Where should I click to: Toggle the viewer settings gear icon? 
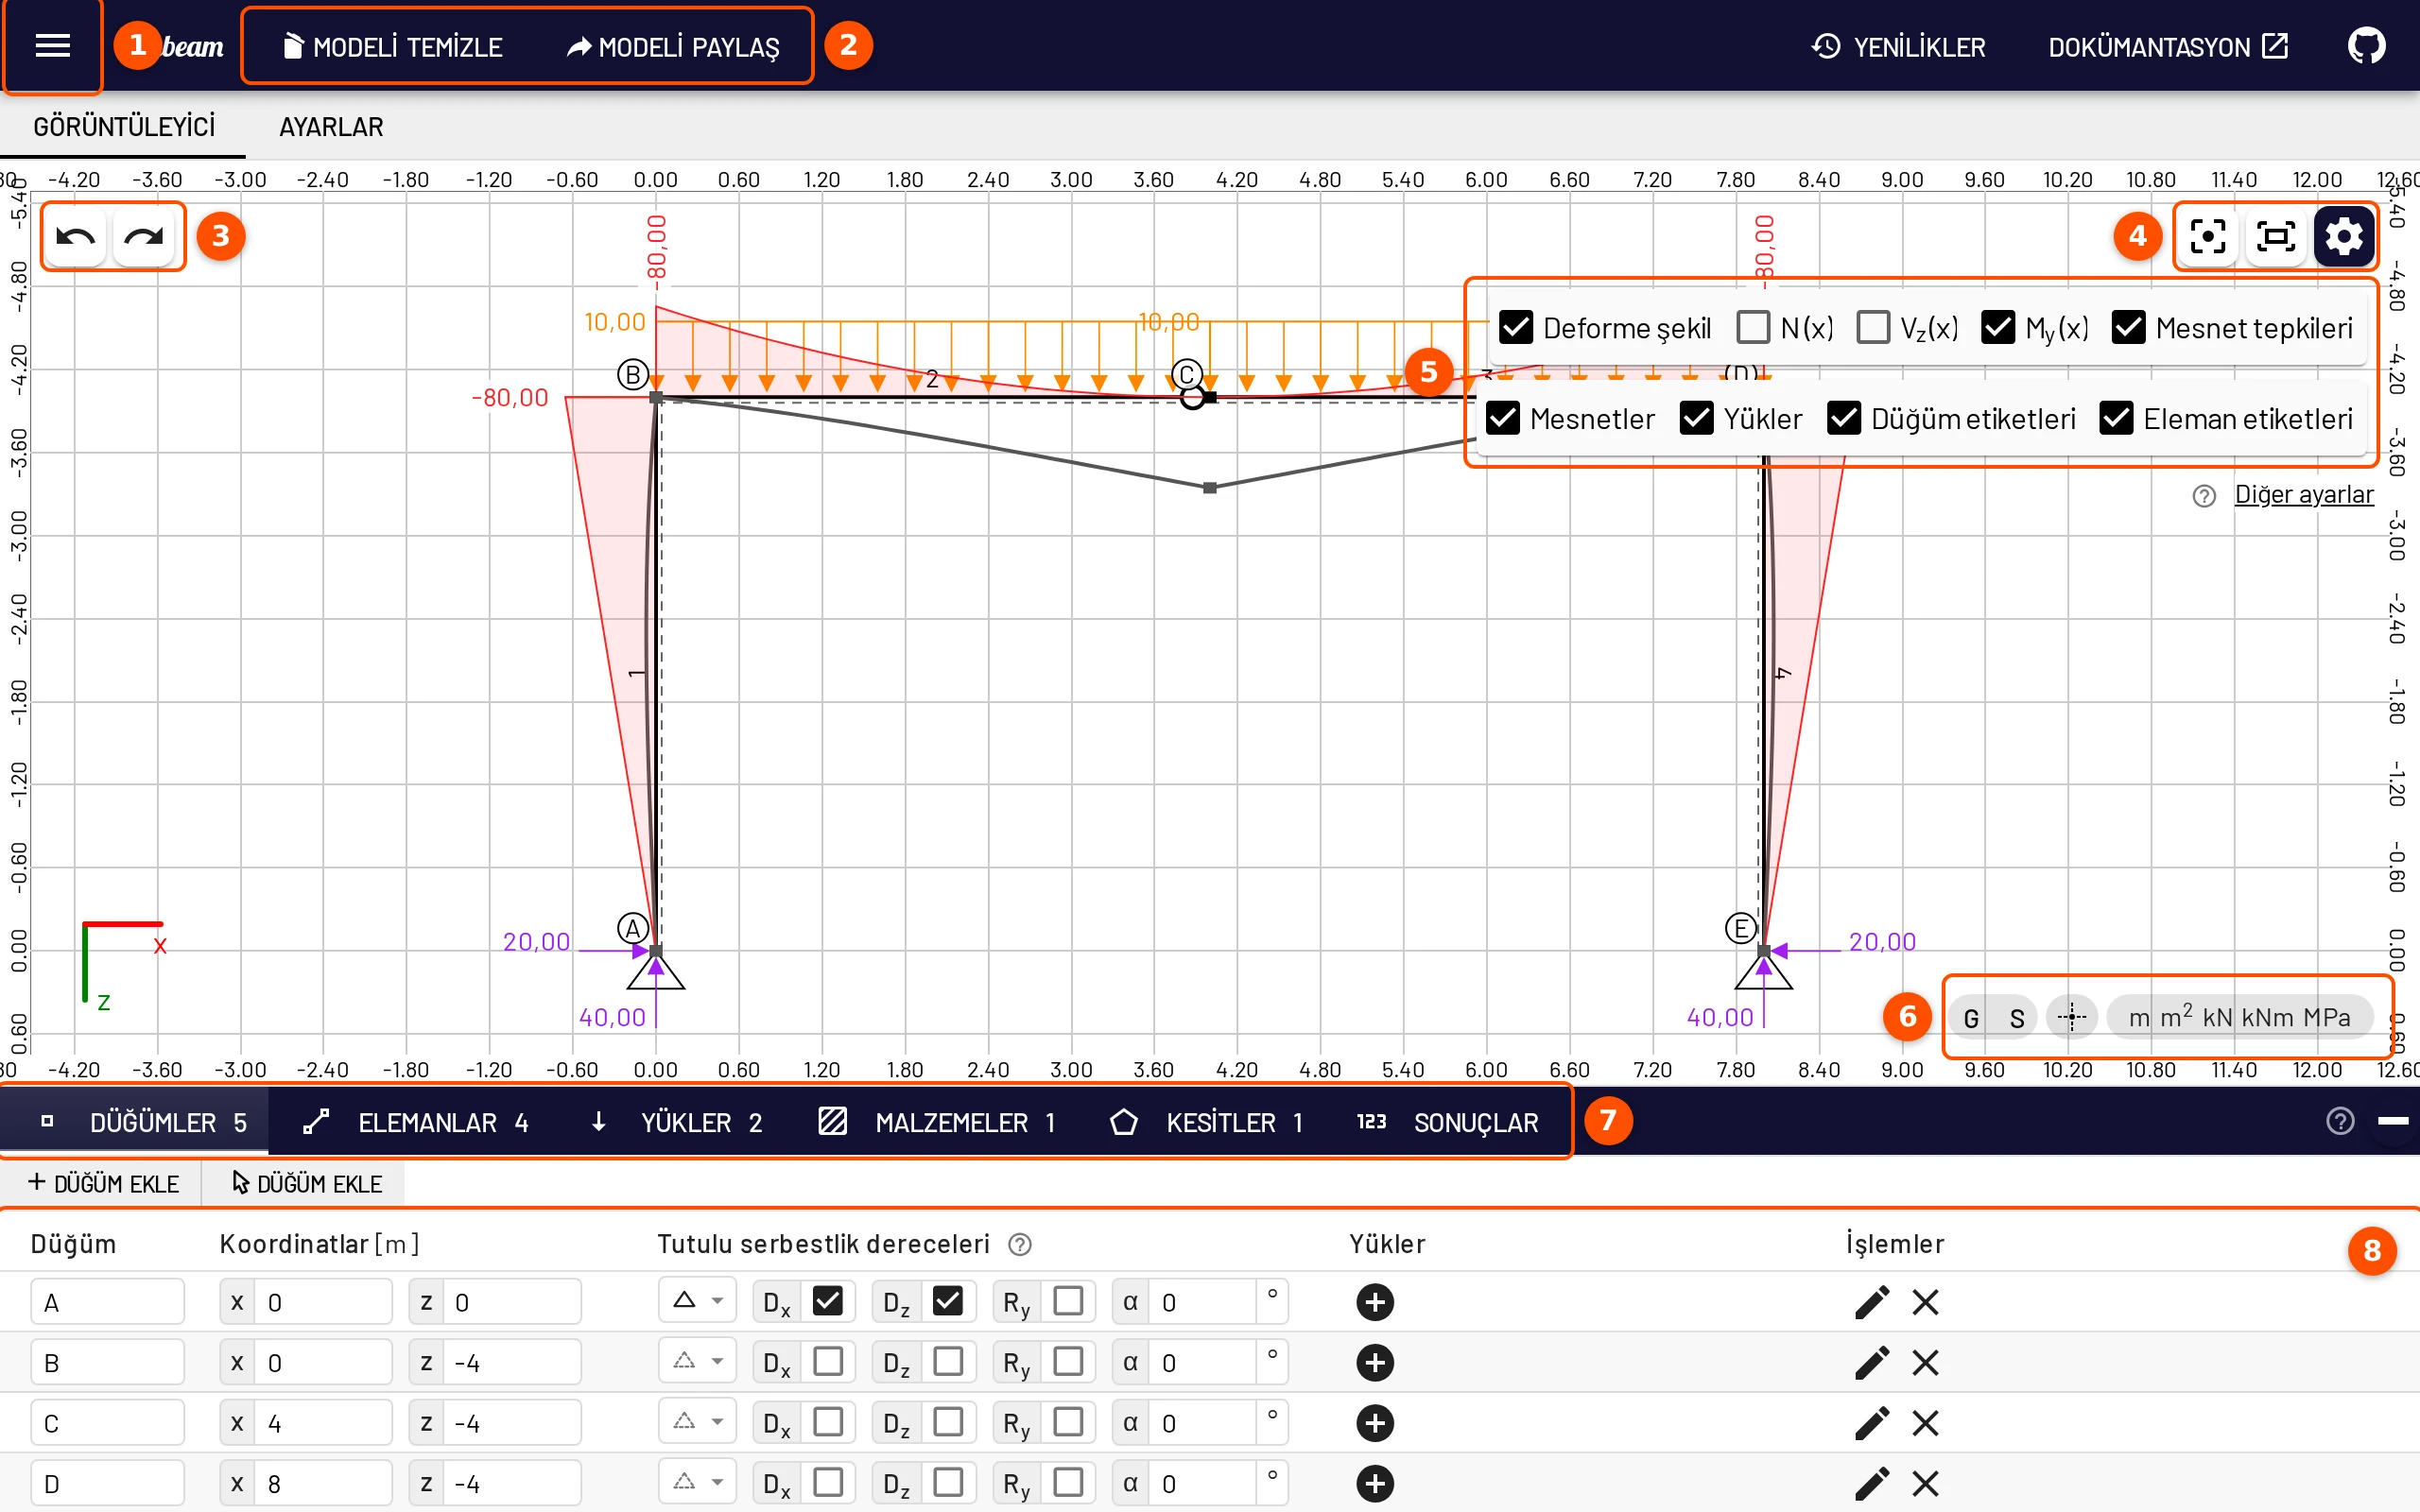point(2344,237)
